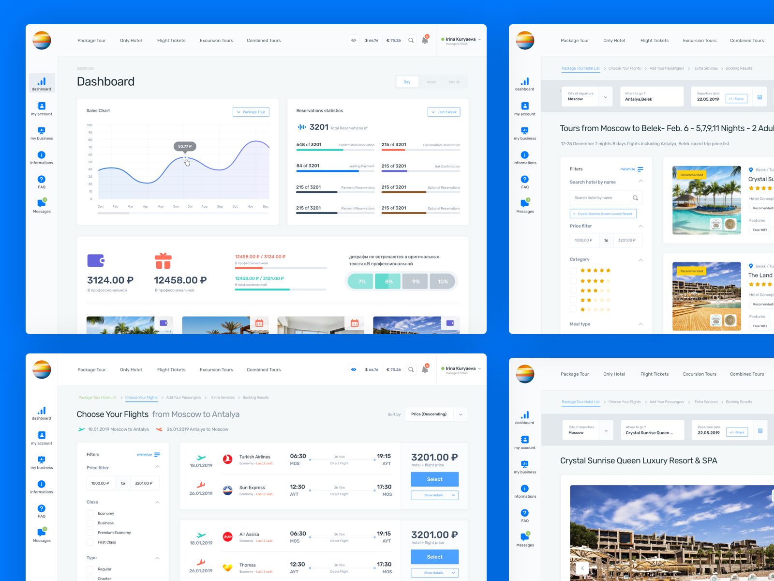Click the notification bell in the top bar
The width and height of the screenshot is (774, 581).
click(x=425, y=40)
